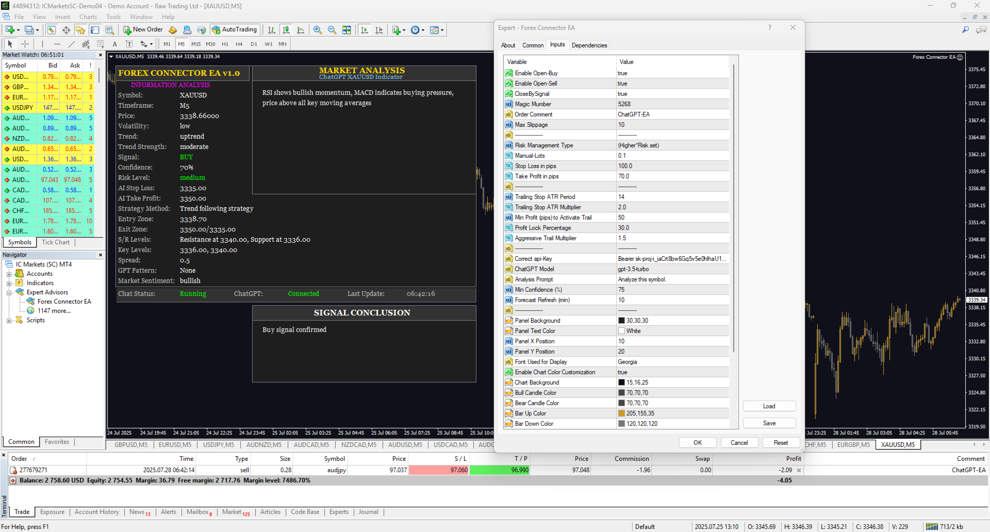This screenshot has width=990, height=532.
Task: Click Reset in the Expert dialog
Action: click(781, 442)
